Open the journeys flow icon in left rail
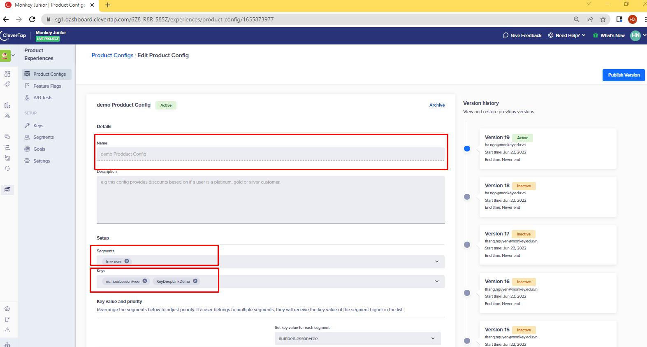Image resolution: width=647 pixels, height=347 pixels. click(x=7, y=147)
